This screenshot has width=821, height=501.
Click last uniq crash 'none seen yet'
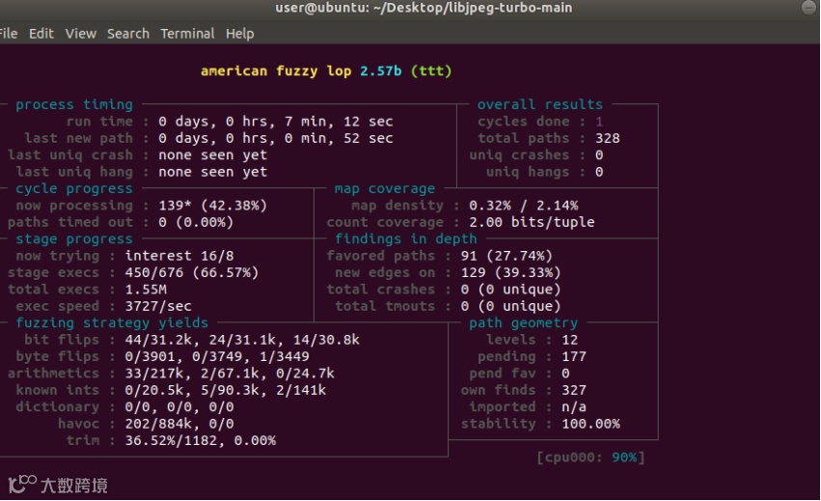tap(212, 155)
